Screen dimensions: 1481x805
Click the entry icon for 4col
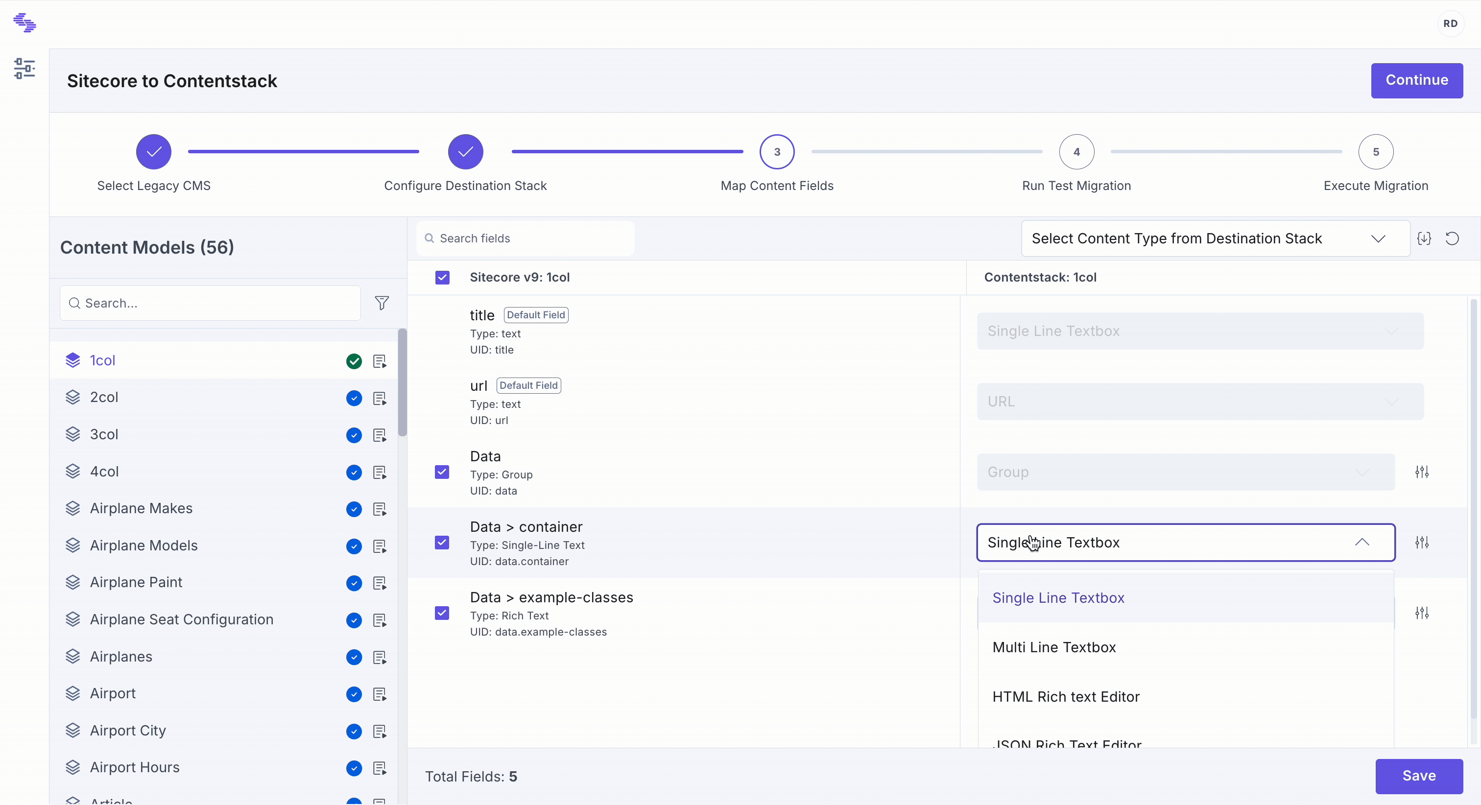380,472
